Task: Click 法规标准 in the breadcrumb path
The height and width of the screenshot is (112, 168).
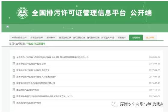Action: [20, 44]
